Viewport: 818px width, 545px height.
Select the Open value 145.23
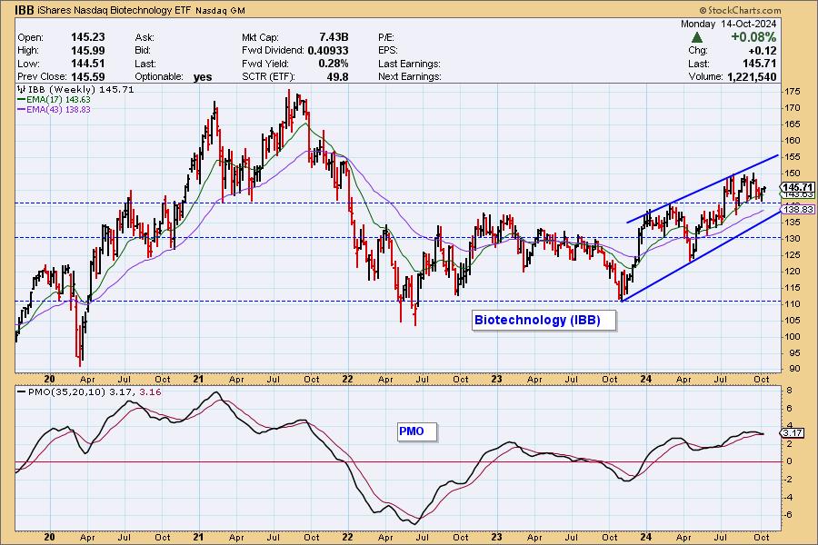pyautogui.click(x=88, y=37)
